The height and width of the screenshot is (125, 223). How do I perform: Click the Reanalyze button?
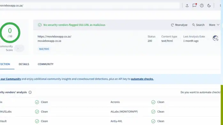pyautogui.click(x=179, y=25)
